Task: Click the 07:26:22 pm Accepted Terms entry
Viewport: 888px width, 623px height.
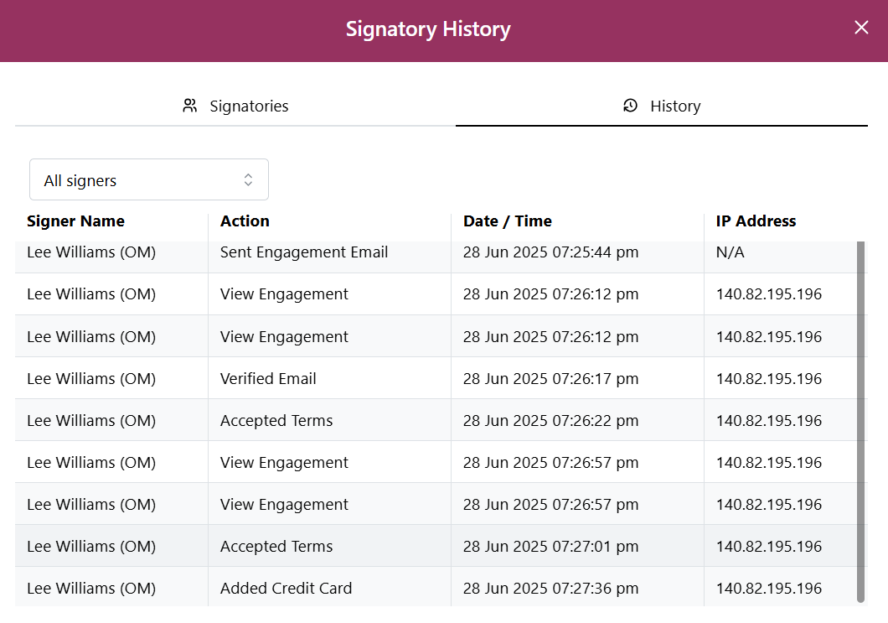Action: pyautogui.click(x=276, y=420)
